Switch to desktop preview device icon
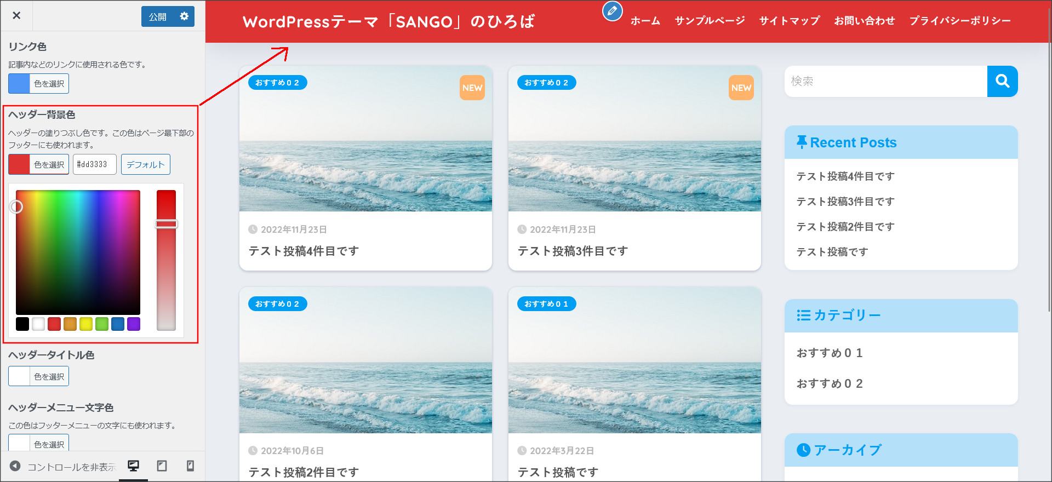 [x=133, y=466]
